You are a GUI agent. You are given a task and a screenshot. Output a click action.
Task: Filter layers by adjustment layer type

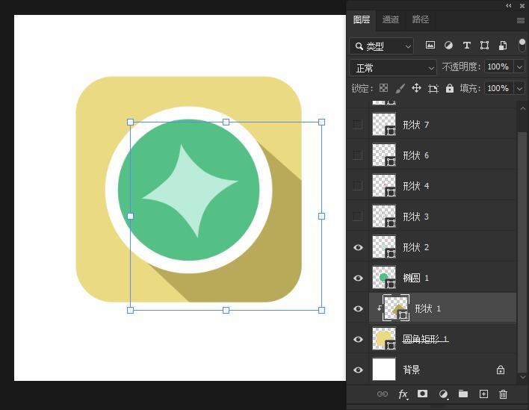(448, 45)
